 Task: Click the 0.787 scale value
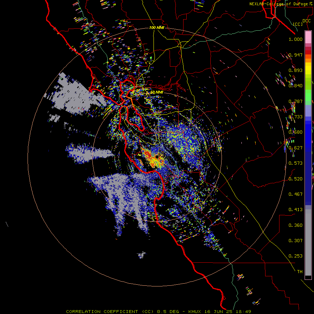(x=296, y=101)
